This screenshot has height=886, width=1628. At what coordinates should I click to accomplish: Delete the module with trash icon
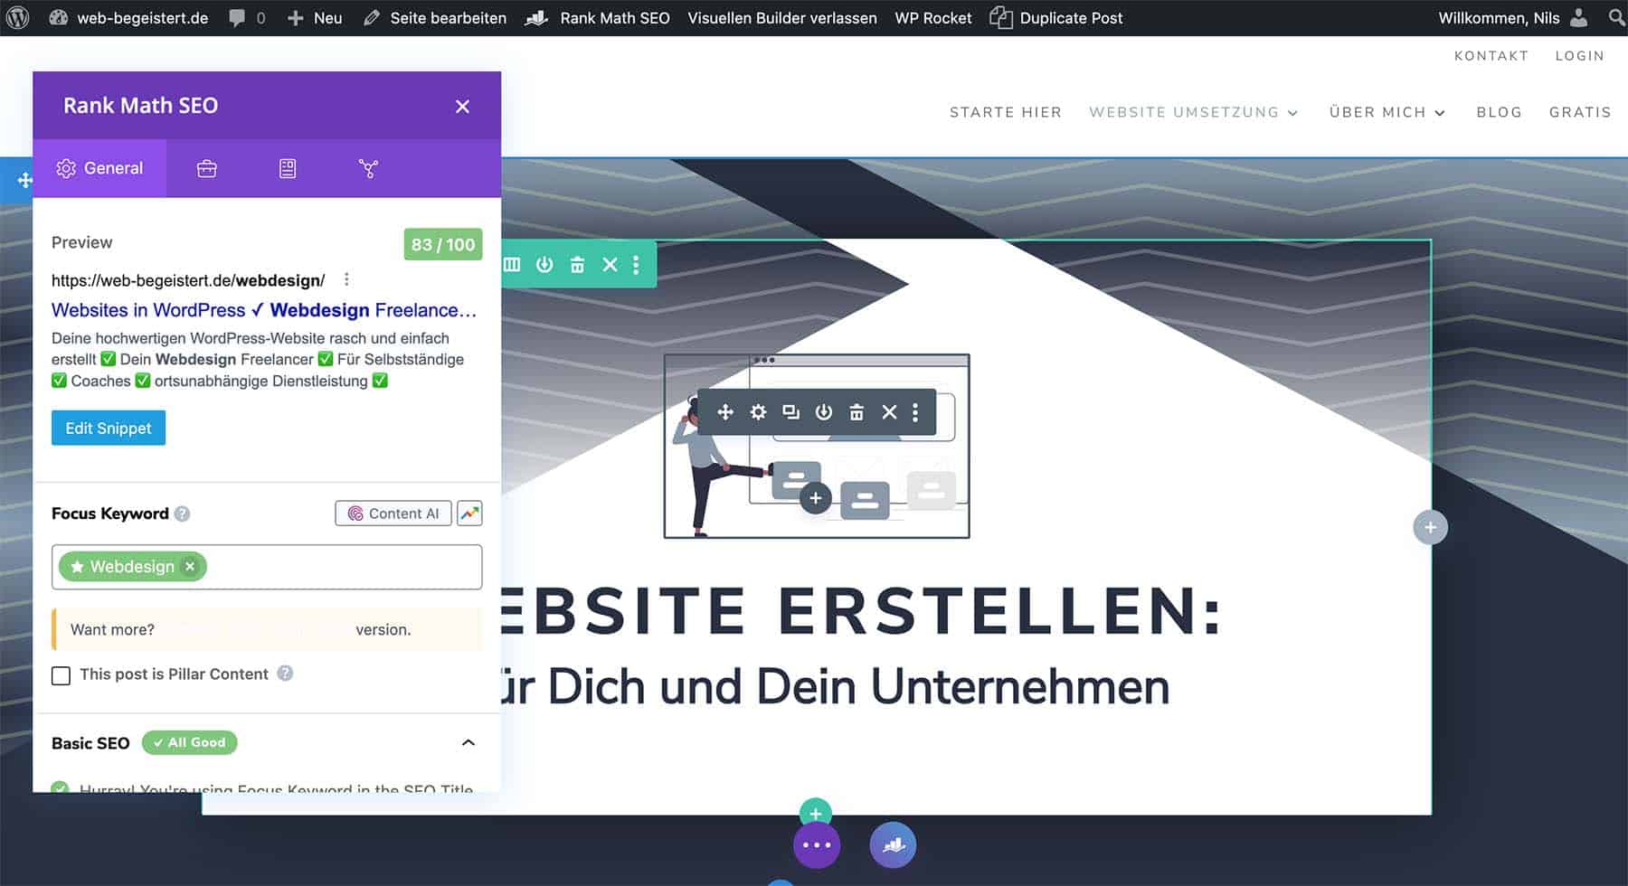(857, 412)
